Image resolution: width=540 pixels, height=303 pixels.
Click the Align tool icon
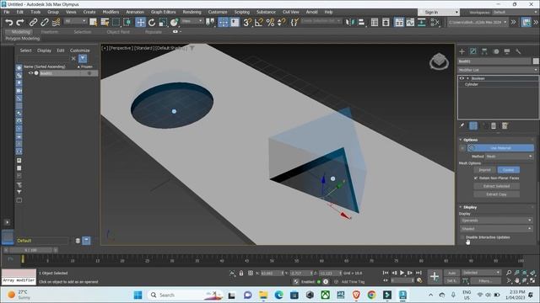361,23
